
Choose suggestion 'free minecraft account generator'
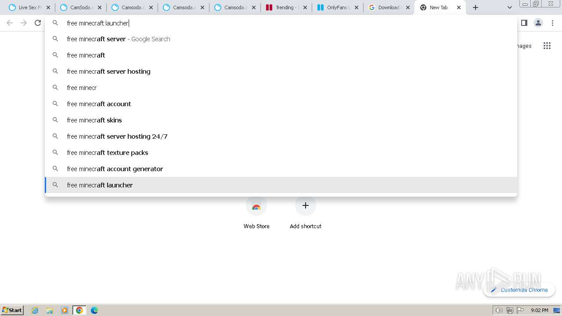pos(281,169)
